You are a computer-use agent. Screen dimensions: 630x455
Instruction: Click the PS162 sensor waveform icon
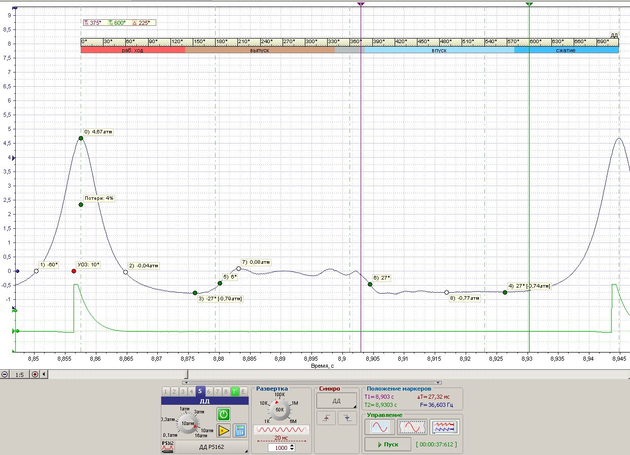tap(168, 446)
